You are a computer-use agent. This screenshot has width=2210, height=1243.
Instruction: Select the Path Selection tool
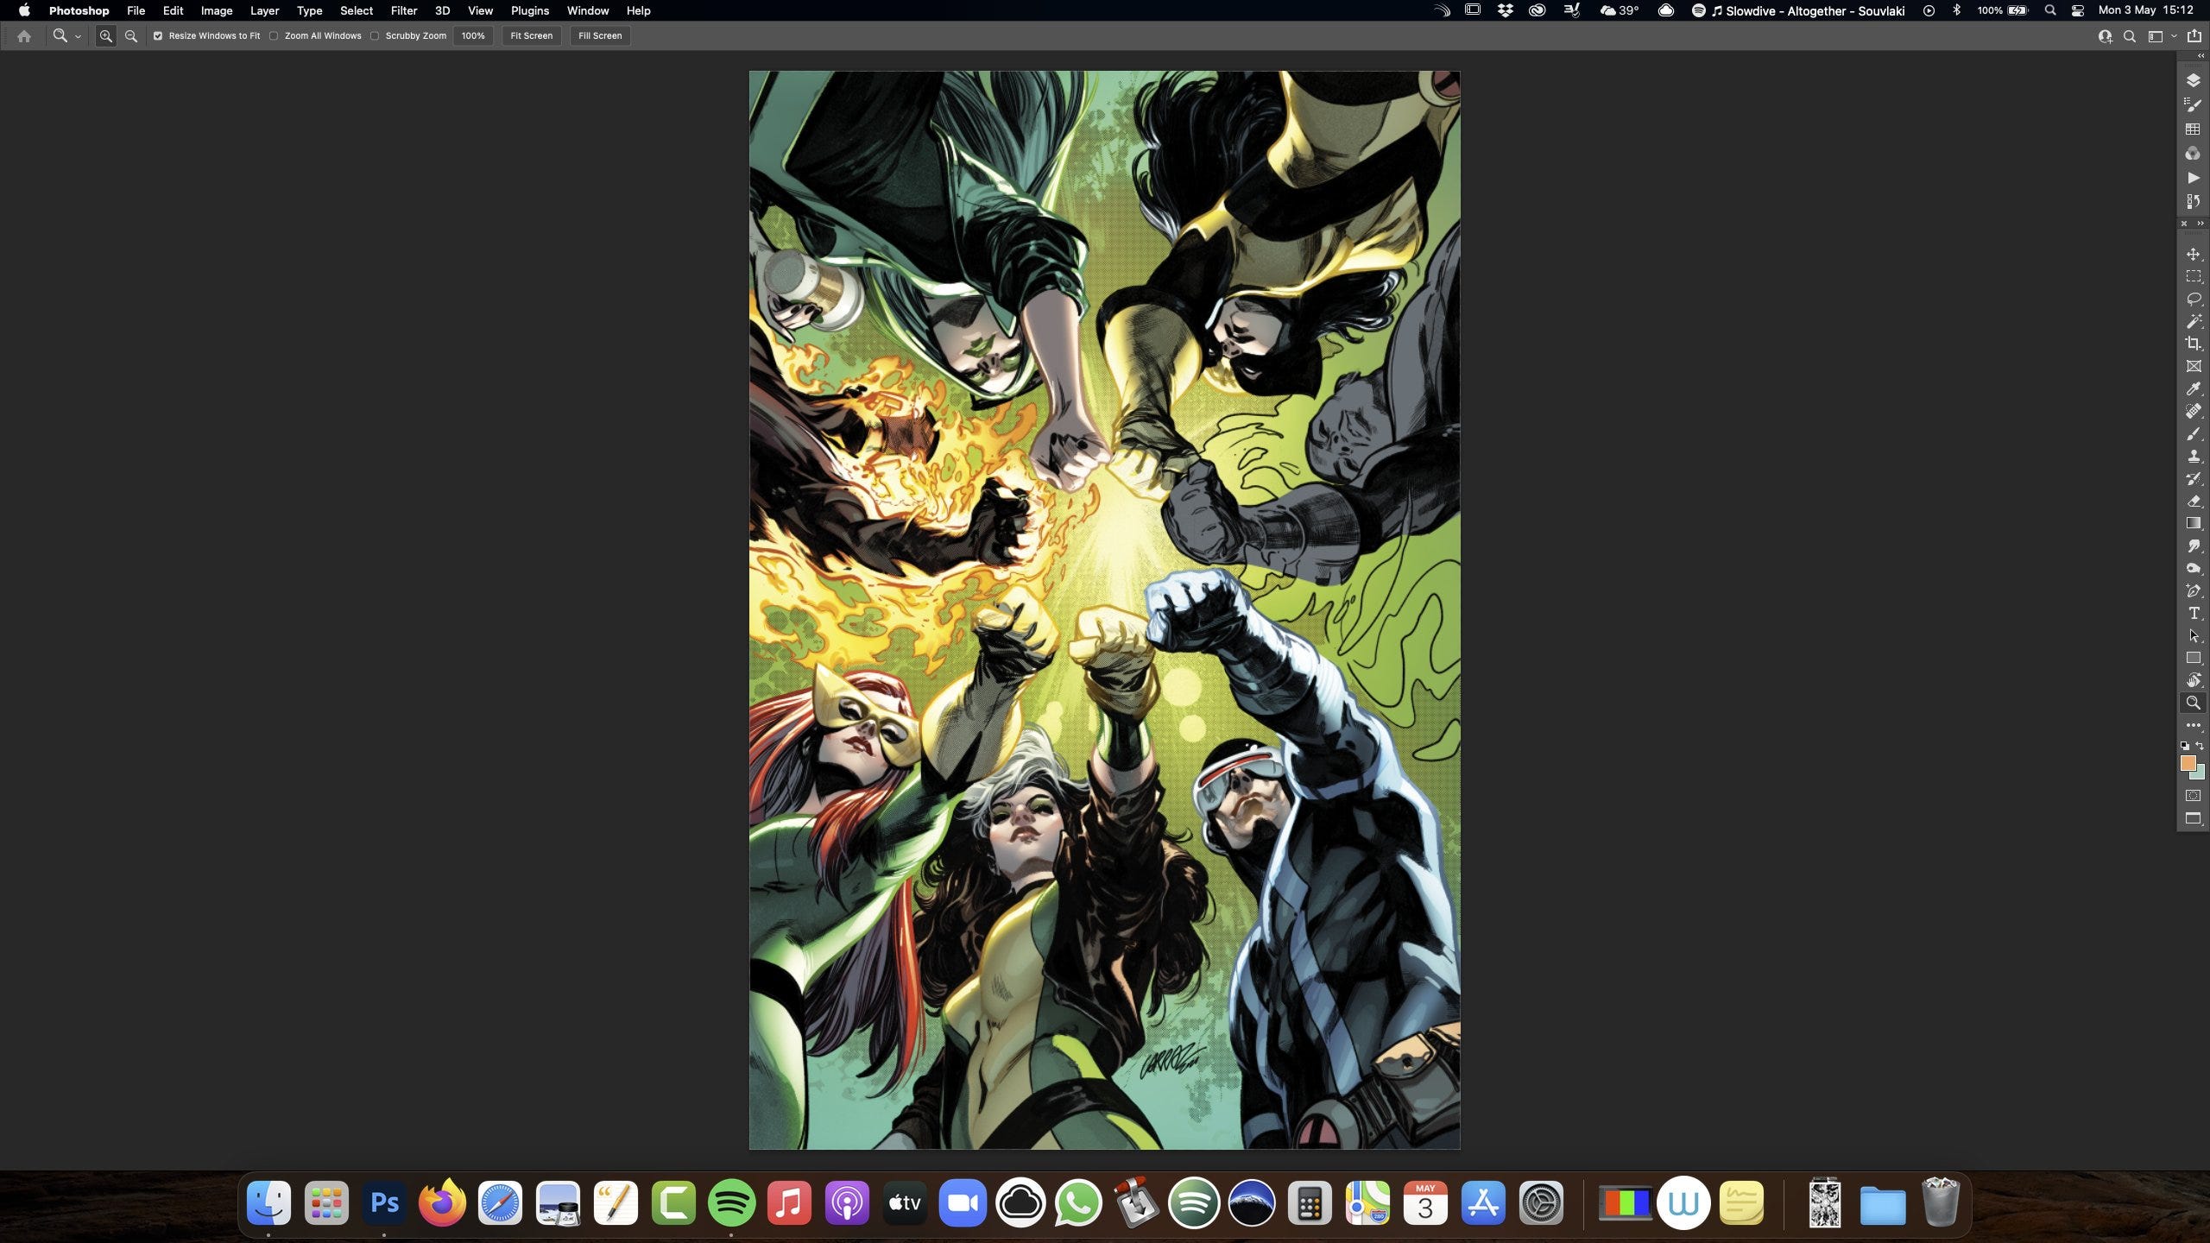[x=2193, y=635]
